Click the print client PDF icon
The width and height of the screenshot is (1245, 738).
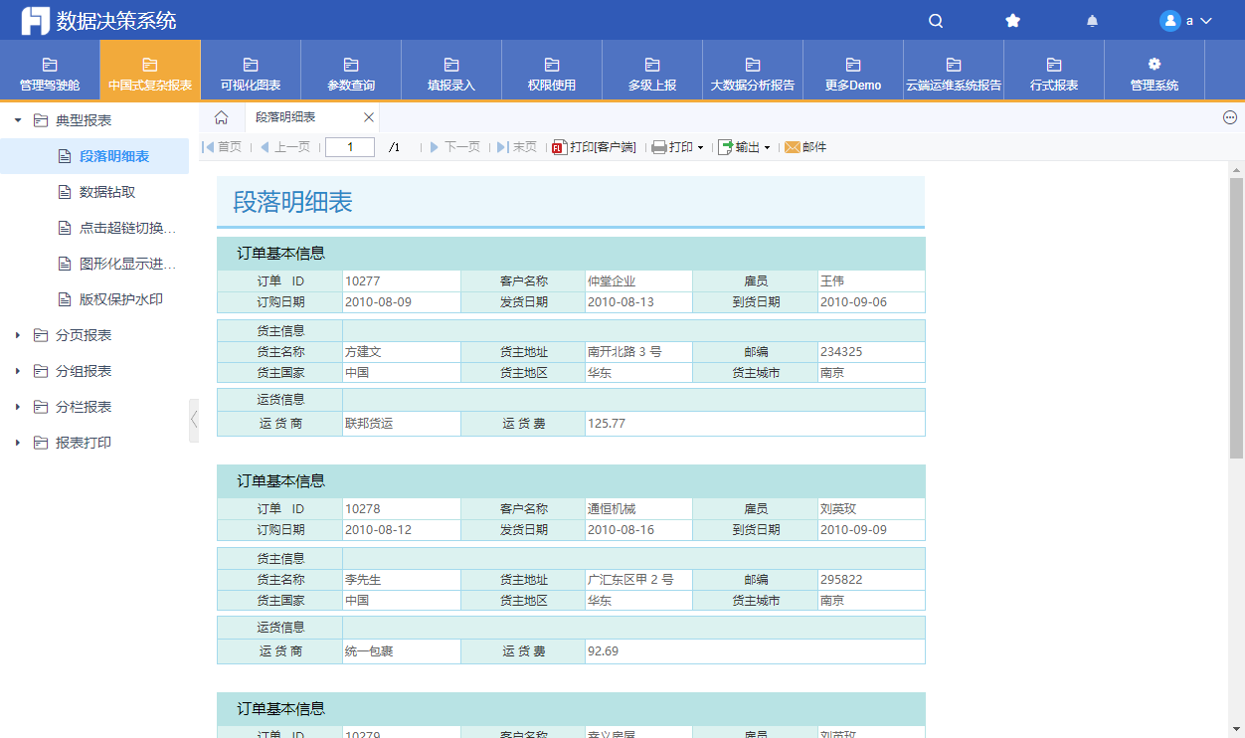pos(559,147)
